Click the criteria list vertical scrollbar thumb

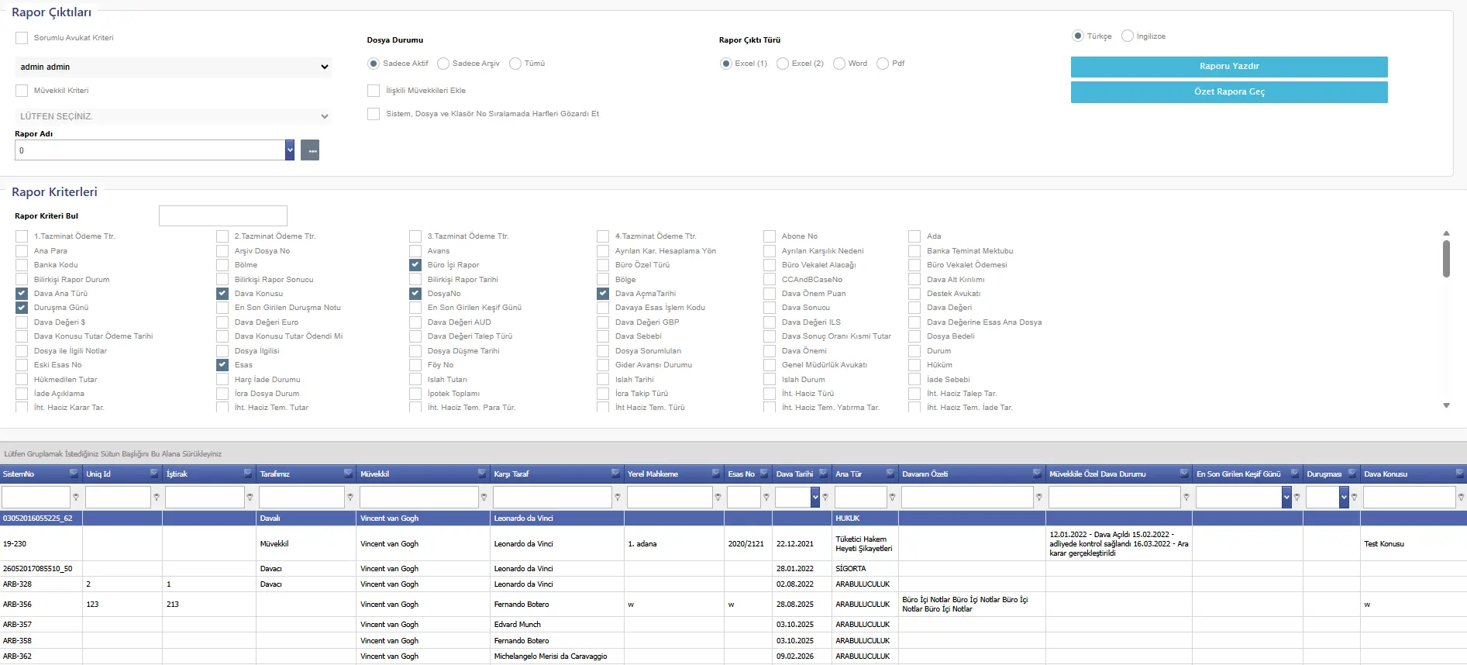coord(1446,259)
